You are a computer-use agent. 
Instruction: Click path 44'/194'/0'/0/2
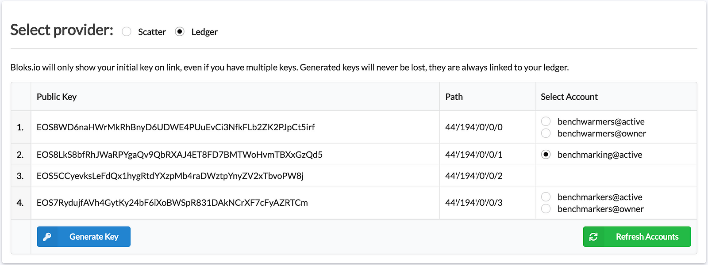click(474, 176)
